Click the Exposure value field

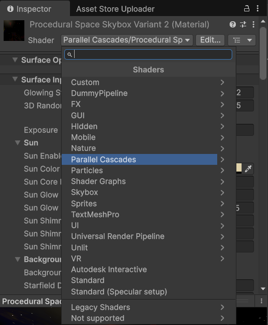pos(245,130)
